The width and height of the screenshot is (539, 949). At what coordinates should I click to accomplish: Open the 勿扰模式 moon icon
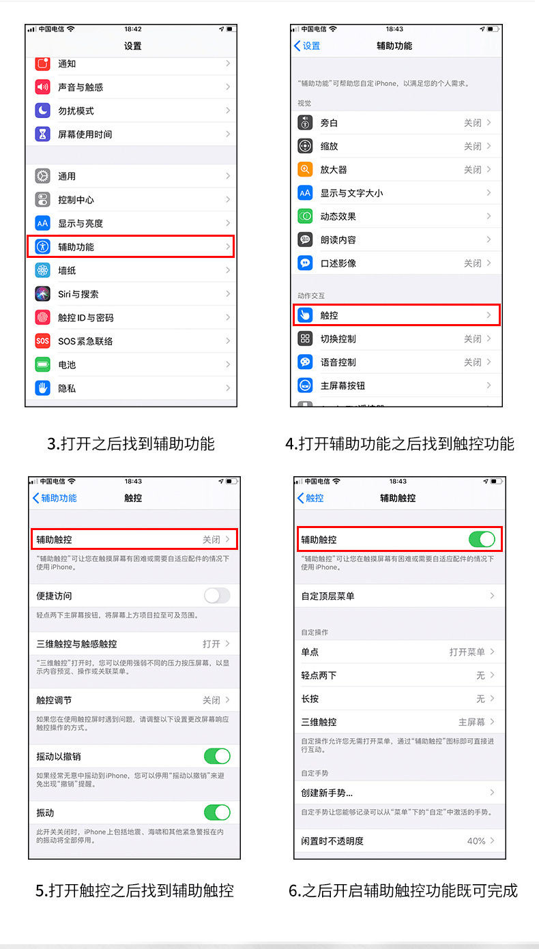pos(43,111)
